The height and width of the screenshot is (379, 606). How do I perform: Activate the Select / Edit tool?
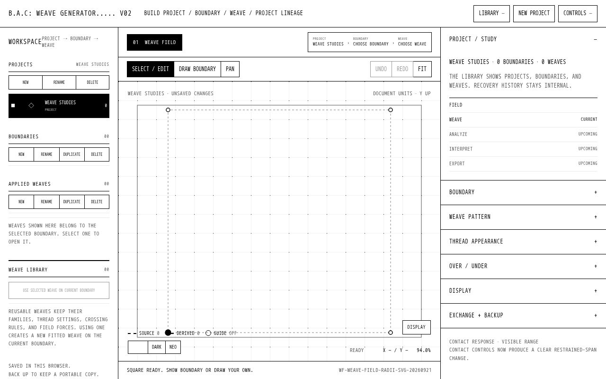tap(151, 69)
